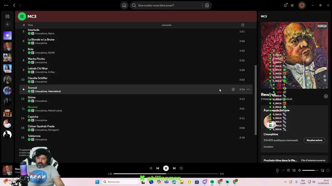
Task: Open the three-dot app menu
Action: [6, 5]
